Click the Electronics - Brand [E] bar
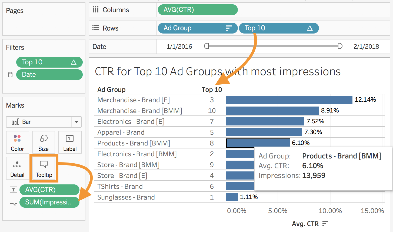 265,121
